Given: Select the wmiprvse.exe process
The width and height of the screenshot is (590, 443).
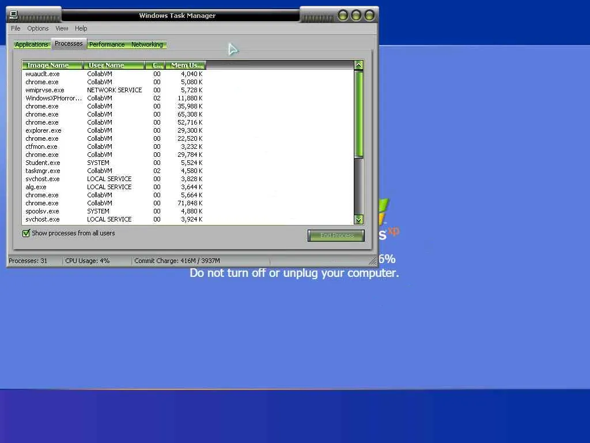Looking at the screenshot, I should [114, 90].
